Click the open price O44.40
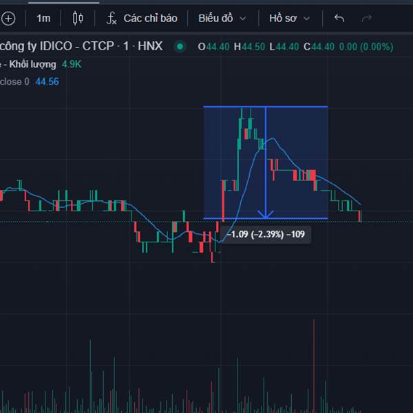Viewport: 413px width, 413px height. pos(214,47)
